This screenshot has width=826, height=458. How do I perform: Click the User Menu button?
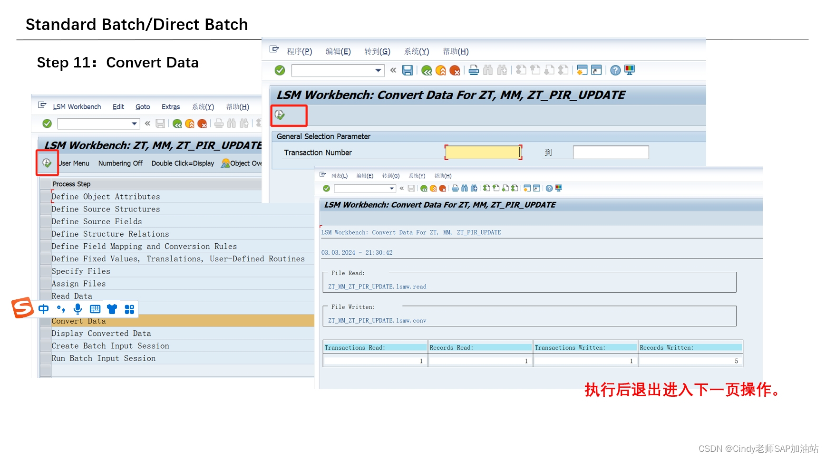pyautogui.click(x=74, y=163)
